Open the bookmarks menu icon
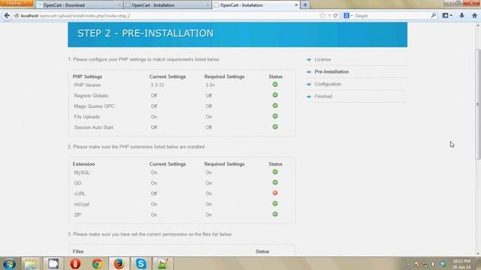Image resolution: width=481 pixels, height=270 pixels. tap(447, 16)
